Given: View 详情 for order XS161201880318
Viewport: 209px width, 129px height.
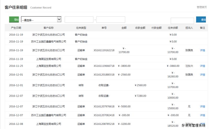Looking at the screenshot, I should 202,75.
